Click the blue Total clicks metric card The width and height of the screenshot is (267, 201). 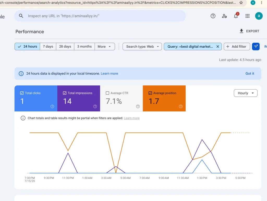(36, 98)
